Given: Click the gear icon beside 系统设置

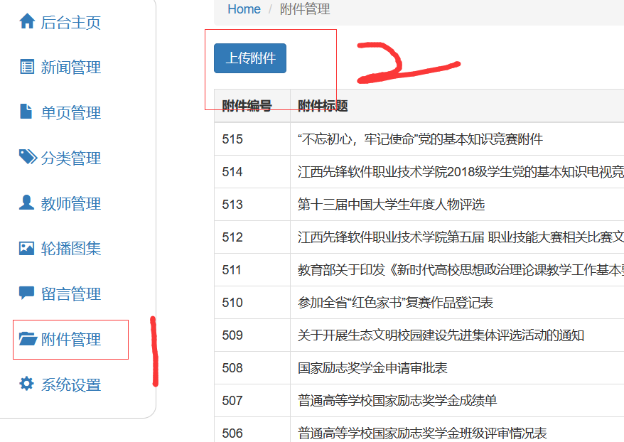Looking at the screenshot, I should point(27,384).
